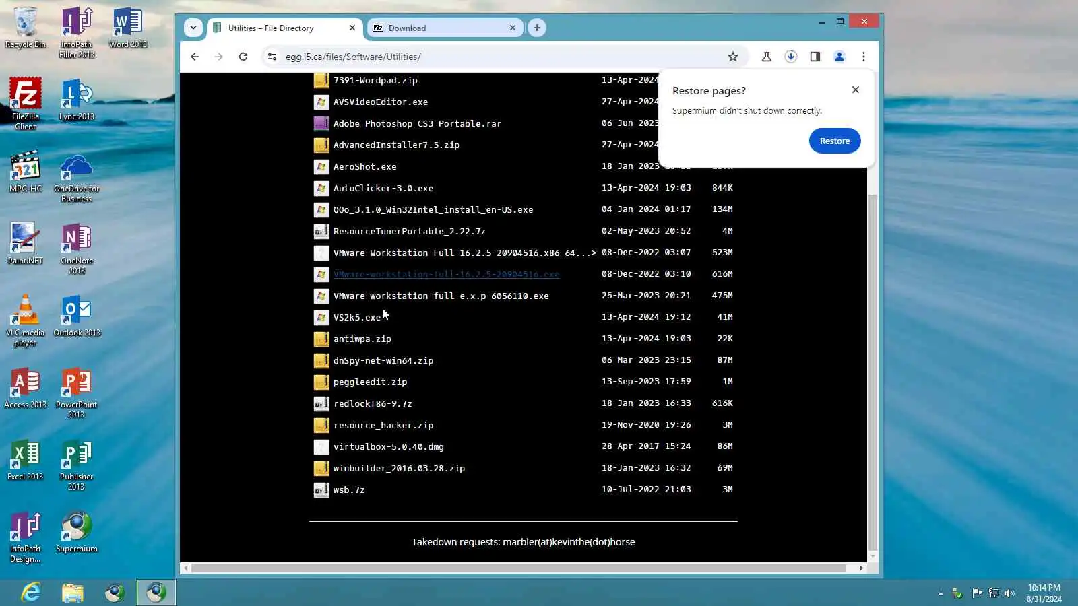Dismiss the Restore pages popup
This screenshot has width=1078, height=606.
click(x=856, y=90)
